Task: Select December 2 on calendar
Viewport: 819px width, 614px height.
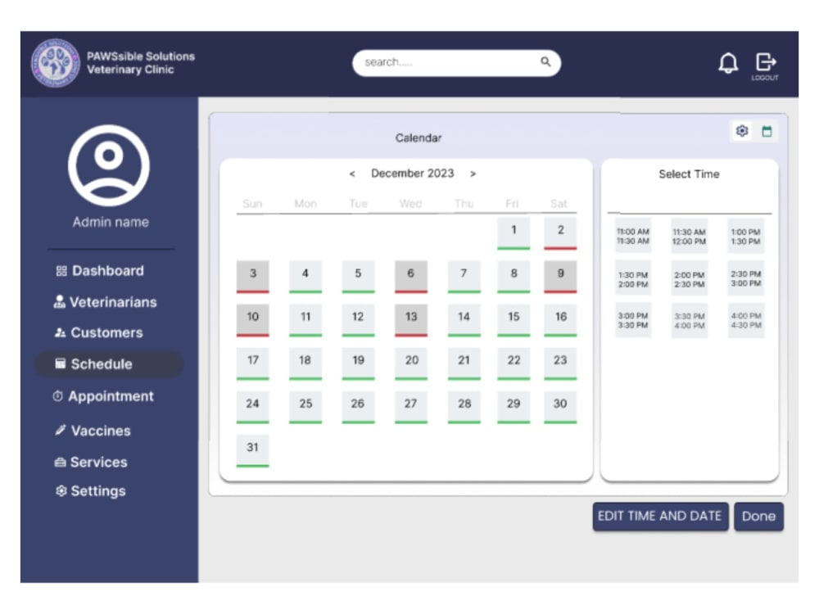Action: [560, 233]
